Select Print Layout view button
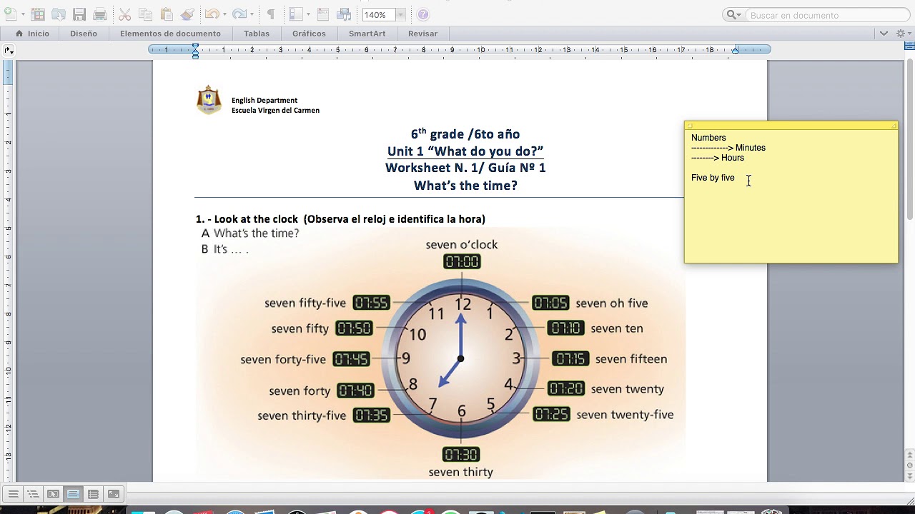The height and width of the screenshot is (514, 915). [73, 494]
